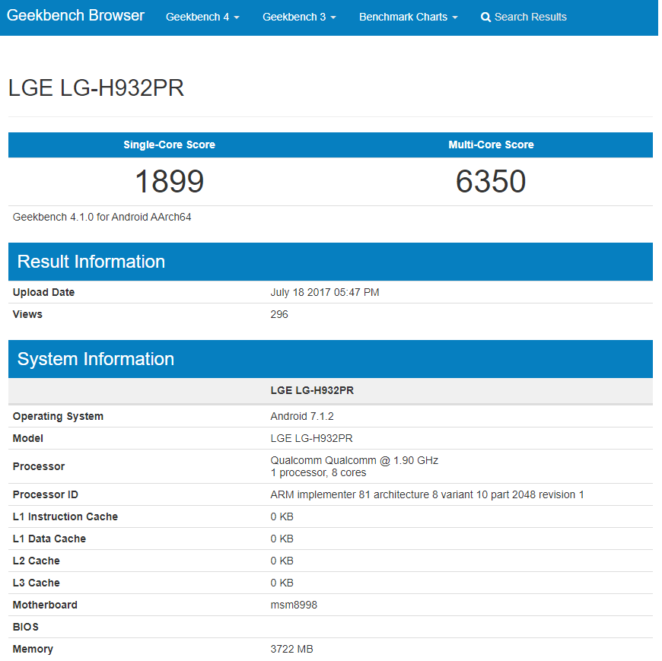Click the L3 Cache label
This screenshot has height=661, width=662.
37,583
